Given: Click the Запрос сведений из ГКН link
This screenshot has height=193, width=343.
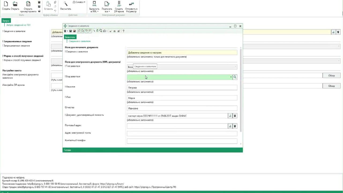Looking at the screenshot, I should (18, 25).
